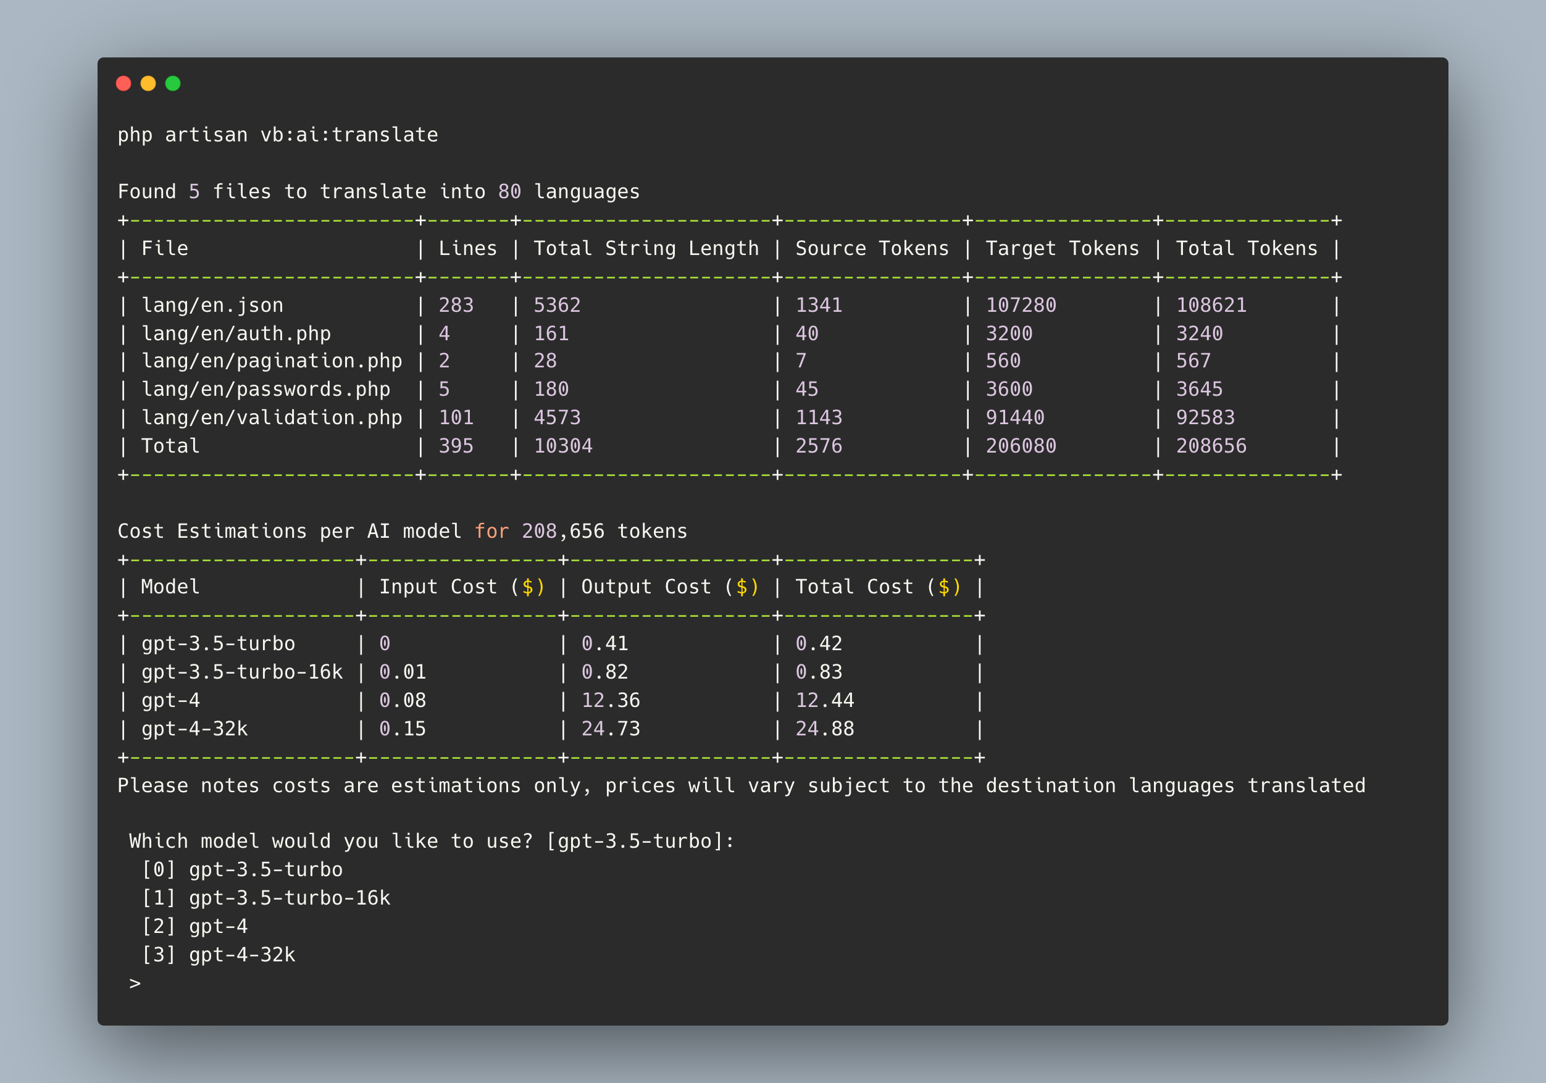Choose option [2] gpt-4
This screenshot has width=1546, height=1083.
194,927
